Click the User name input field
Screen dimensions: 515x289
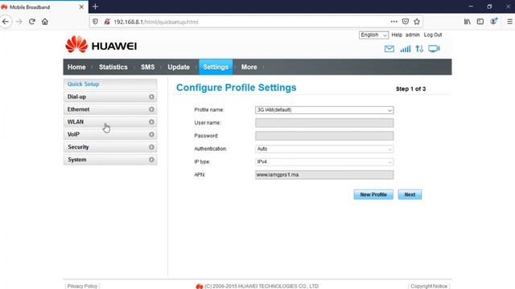click(324, 123)
